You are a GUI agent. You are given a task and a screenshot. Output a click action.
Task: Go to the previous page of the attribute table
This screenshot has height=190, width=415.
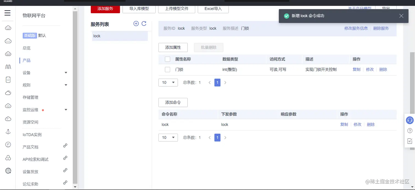[x=210, y=82]
